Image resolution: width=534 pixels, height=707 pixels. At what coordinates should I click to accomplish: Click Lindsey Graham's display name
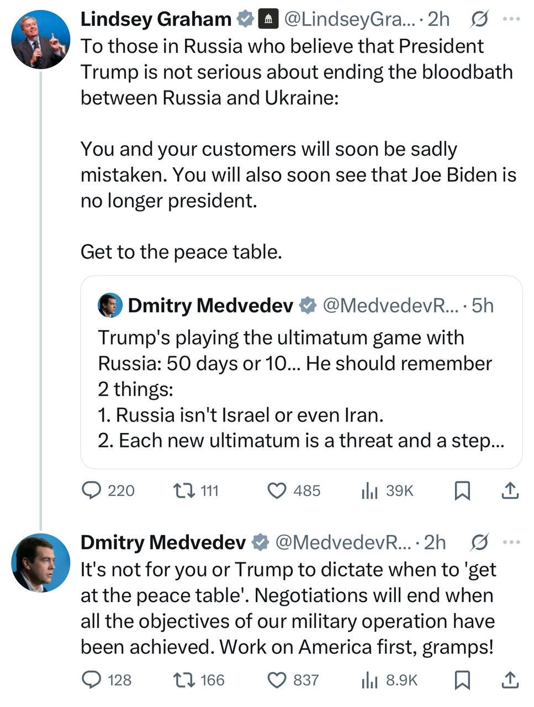[x=156, y=19]
